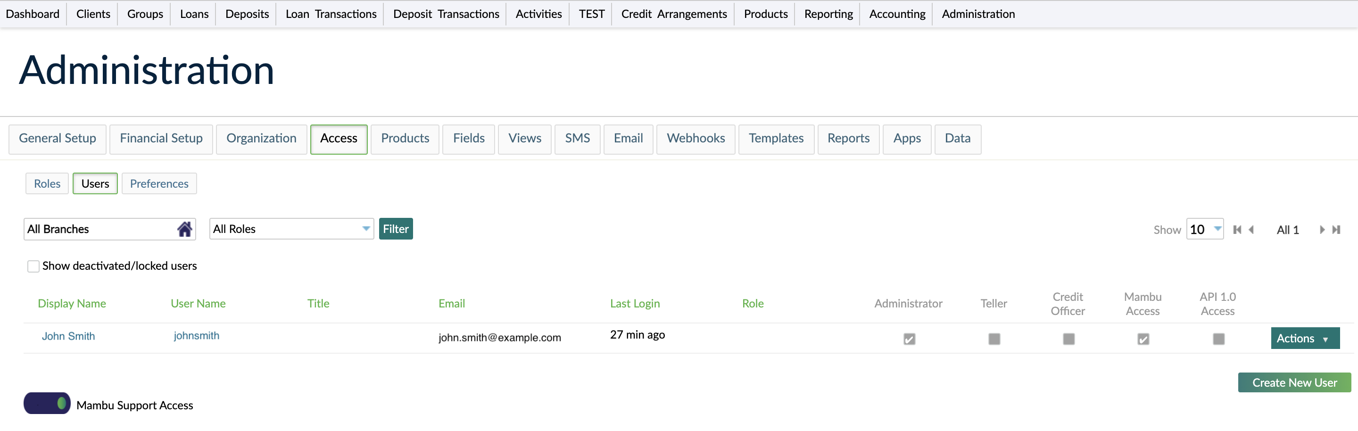Open John Smith's user profile

[68, 336]
